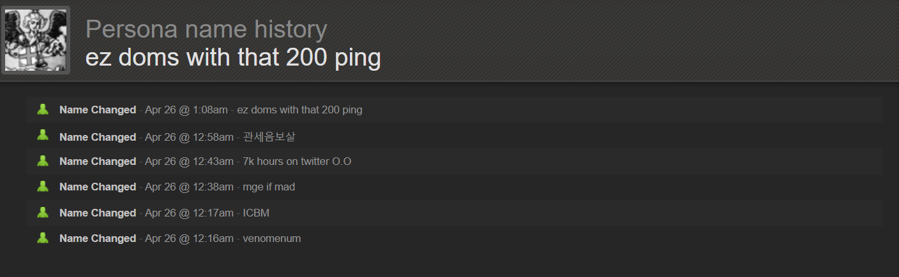Screen dimensions: 899x277
Task: Click the green person icon beside 'mge if mad'
Action: coord(43,186)
